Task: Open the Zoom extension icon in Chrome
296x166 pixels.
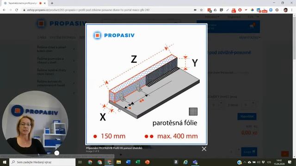Action: pos(271,10)
